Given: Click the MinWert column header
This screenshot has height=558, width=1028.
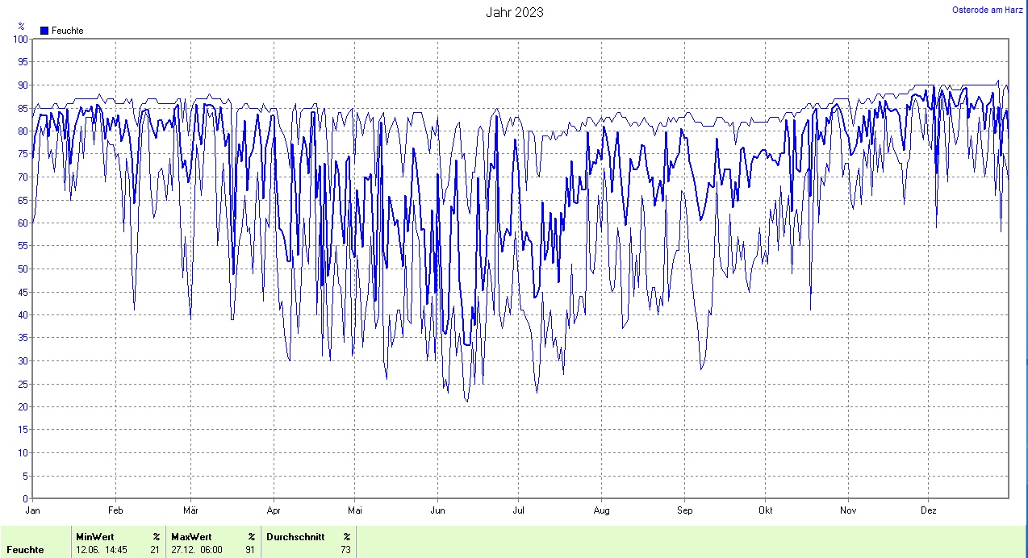Looking at the screenshot, I should [95, 536].
